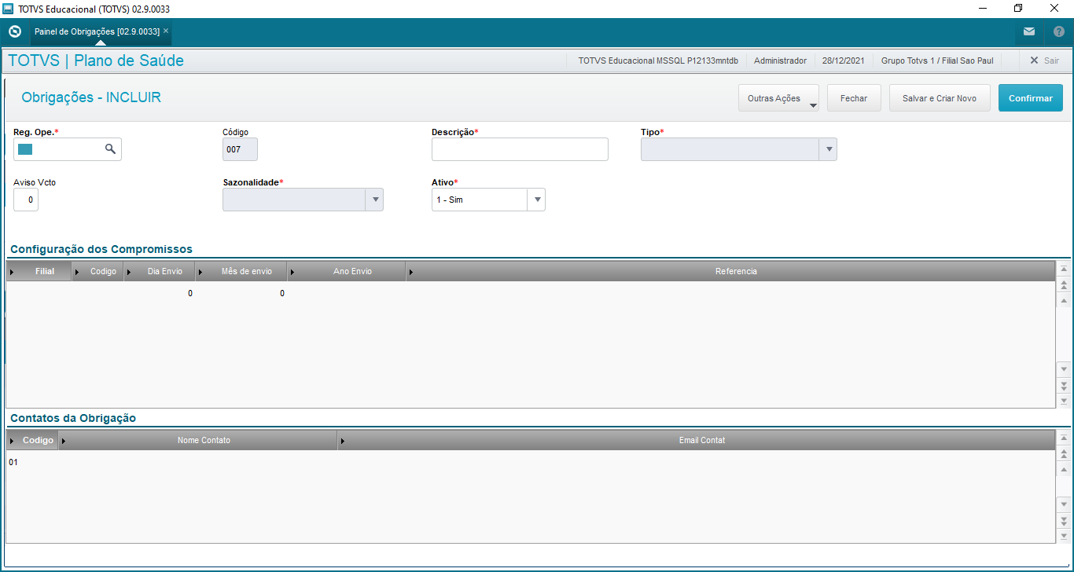Image resolution: width=1074 pixels, height=572 pixels.
Task: Restore down the TOTVS Educacional window
Action: click(1018, 9)
